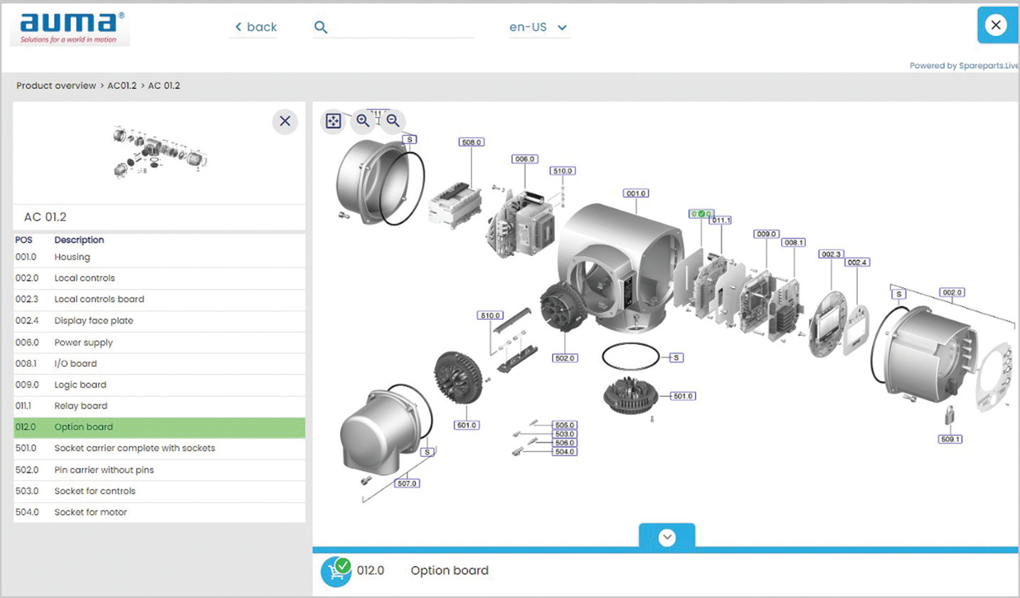
Task: Choose Relay board from parts list
Action: [80, 406]
